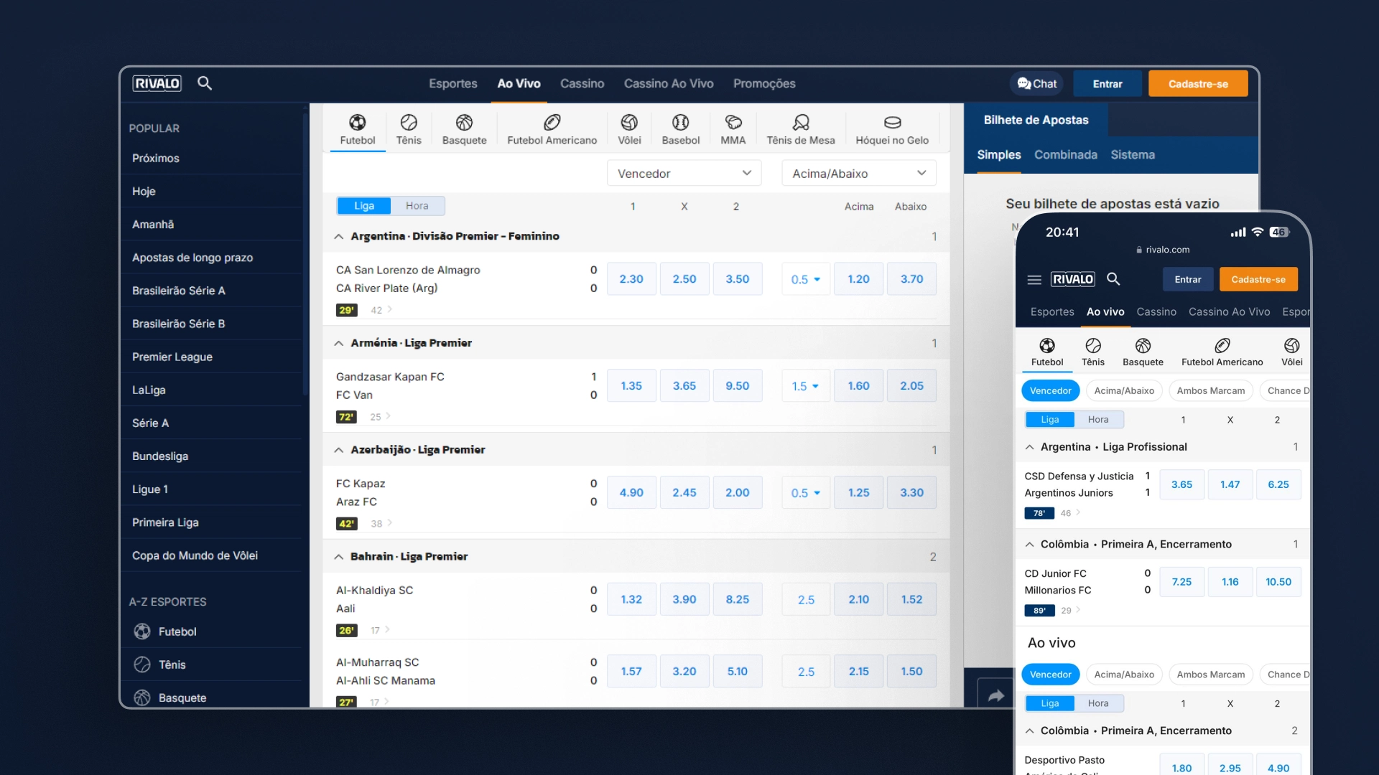Toggle the mobile Liga sorting option

1049,420
